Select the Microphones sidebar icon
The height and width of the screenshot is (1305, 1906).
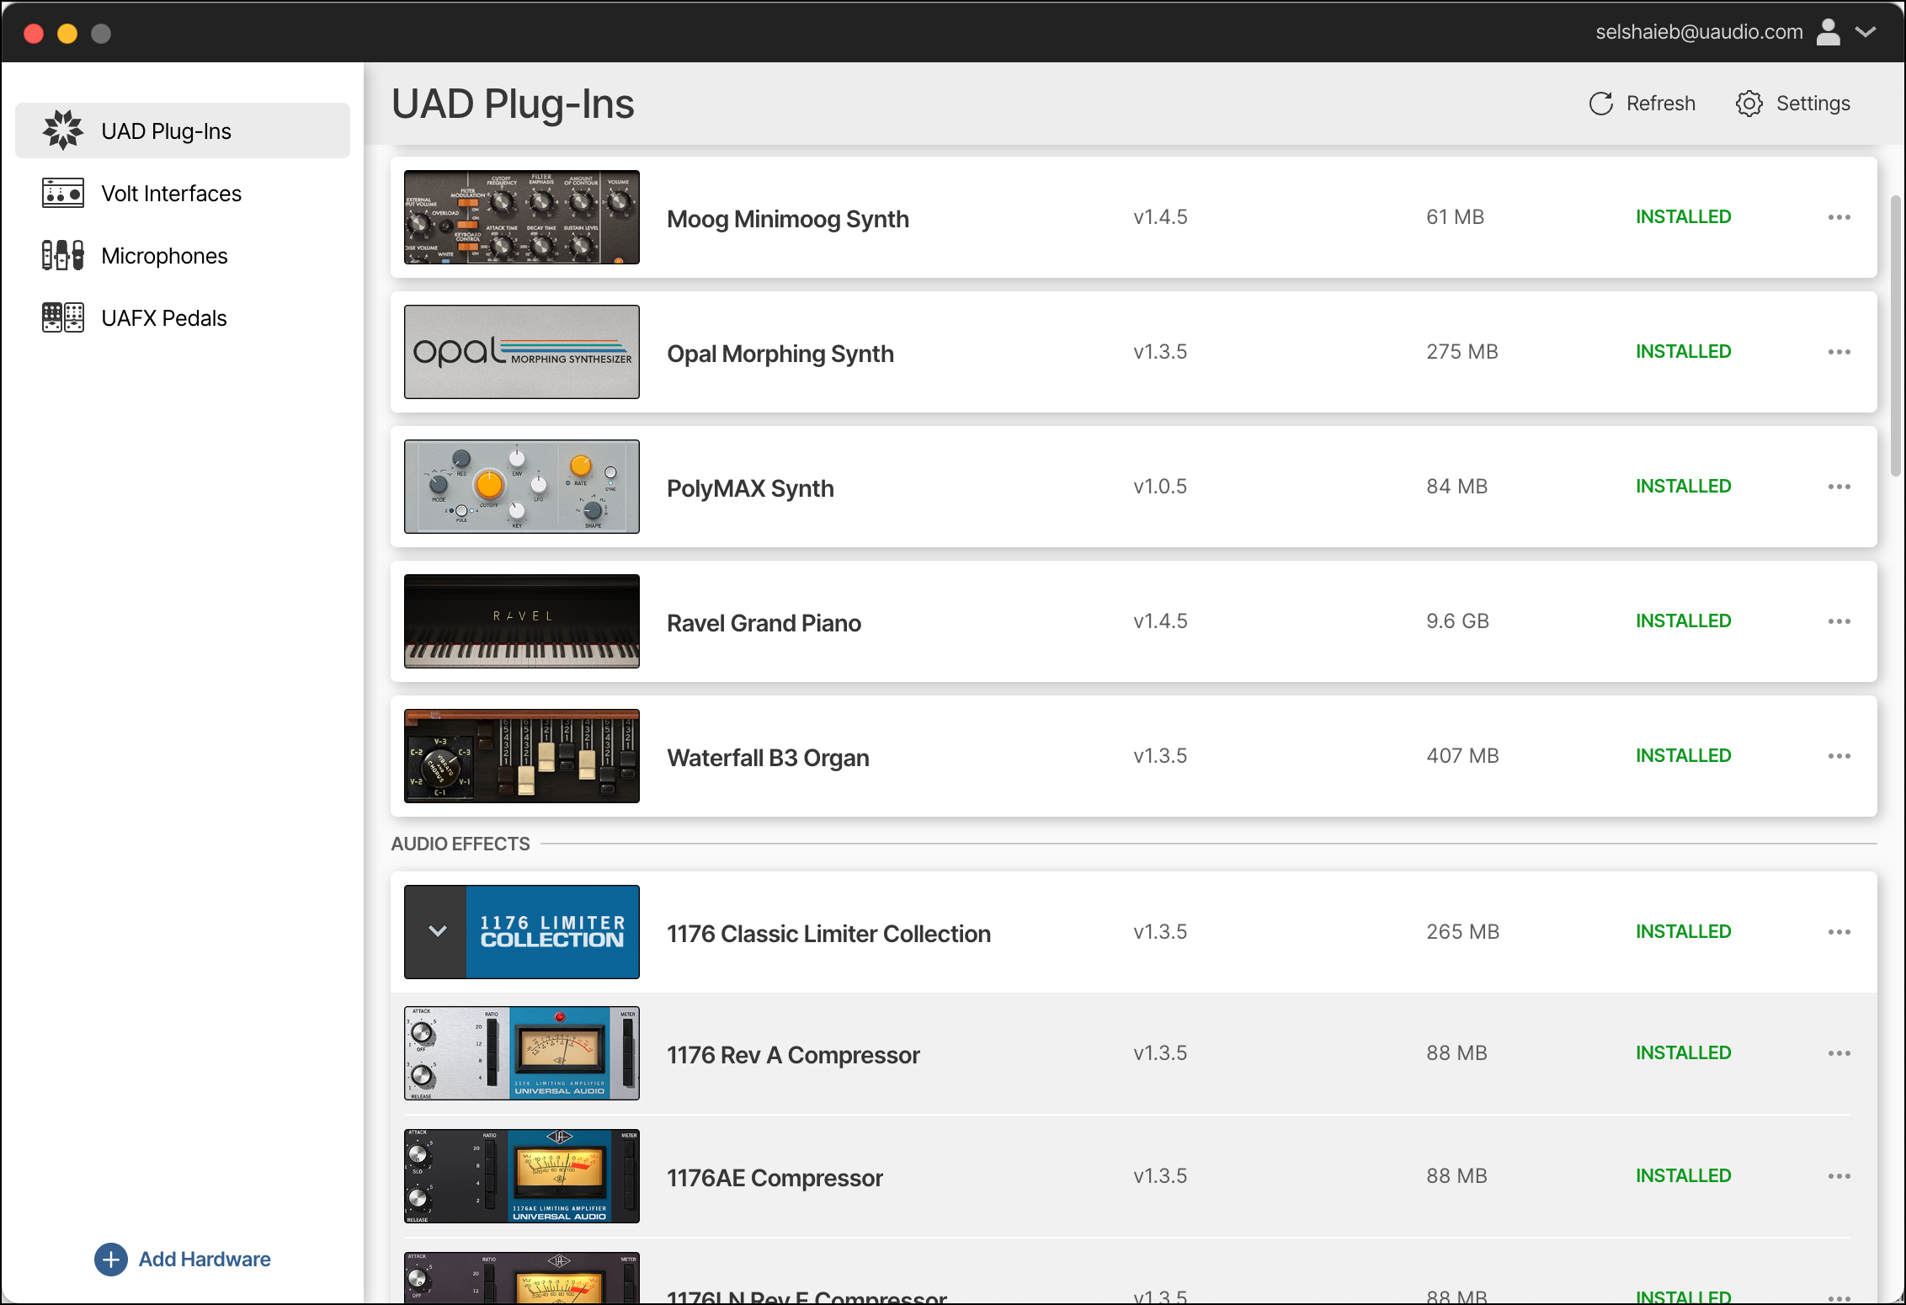(61, 255)
